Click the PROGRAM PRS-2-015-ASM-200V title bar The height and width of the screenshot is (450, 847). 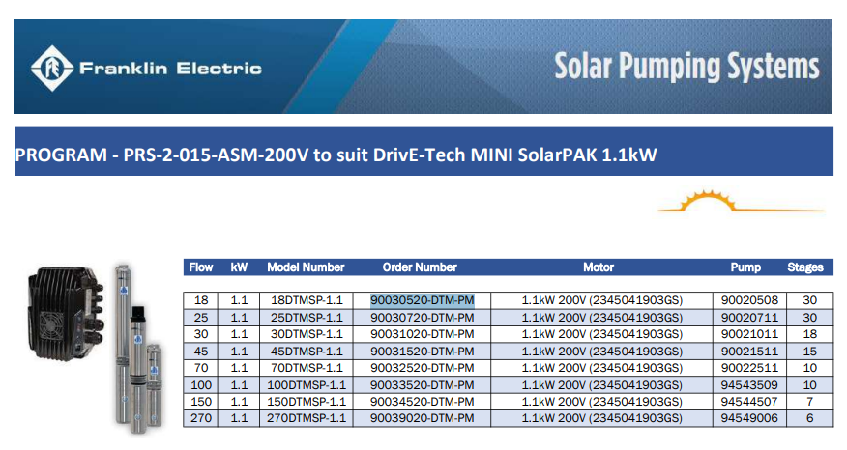424,151
